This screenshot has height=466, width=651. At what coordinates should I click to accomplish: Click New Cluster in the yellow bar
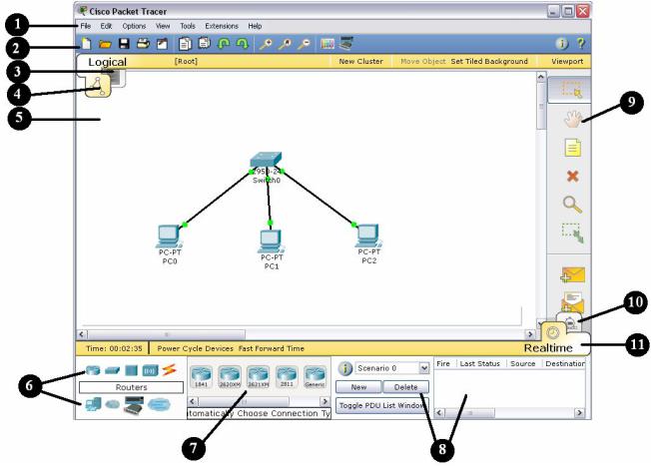tap(360, 62)
